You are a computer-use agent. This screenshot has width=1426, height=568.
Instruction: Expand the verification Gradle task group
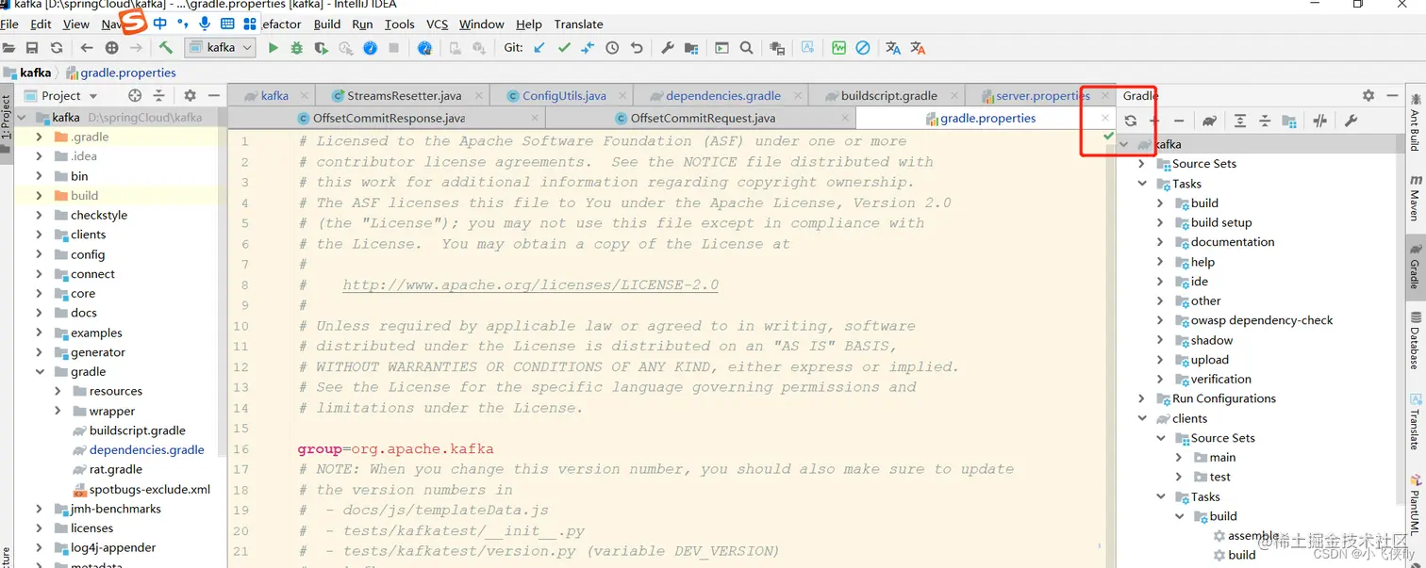coord(1160,379)
